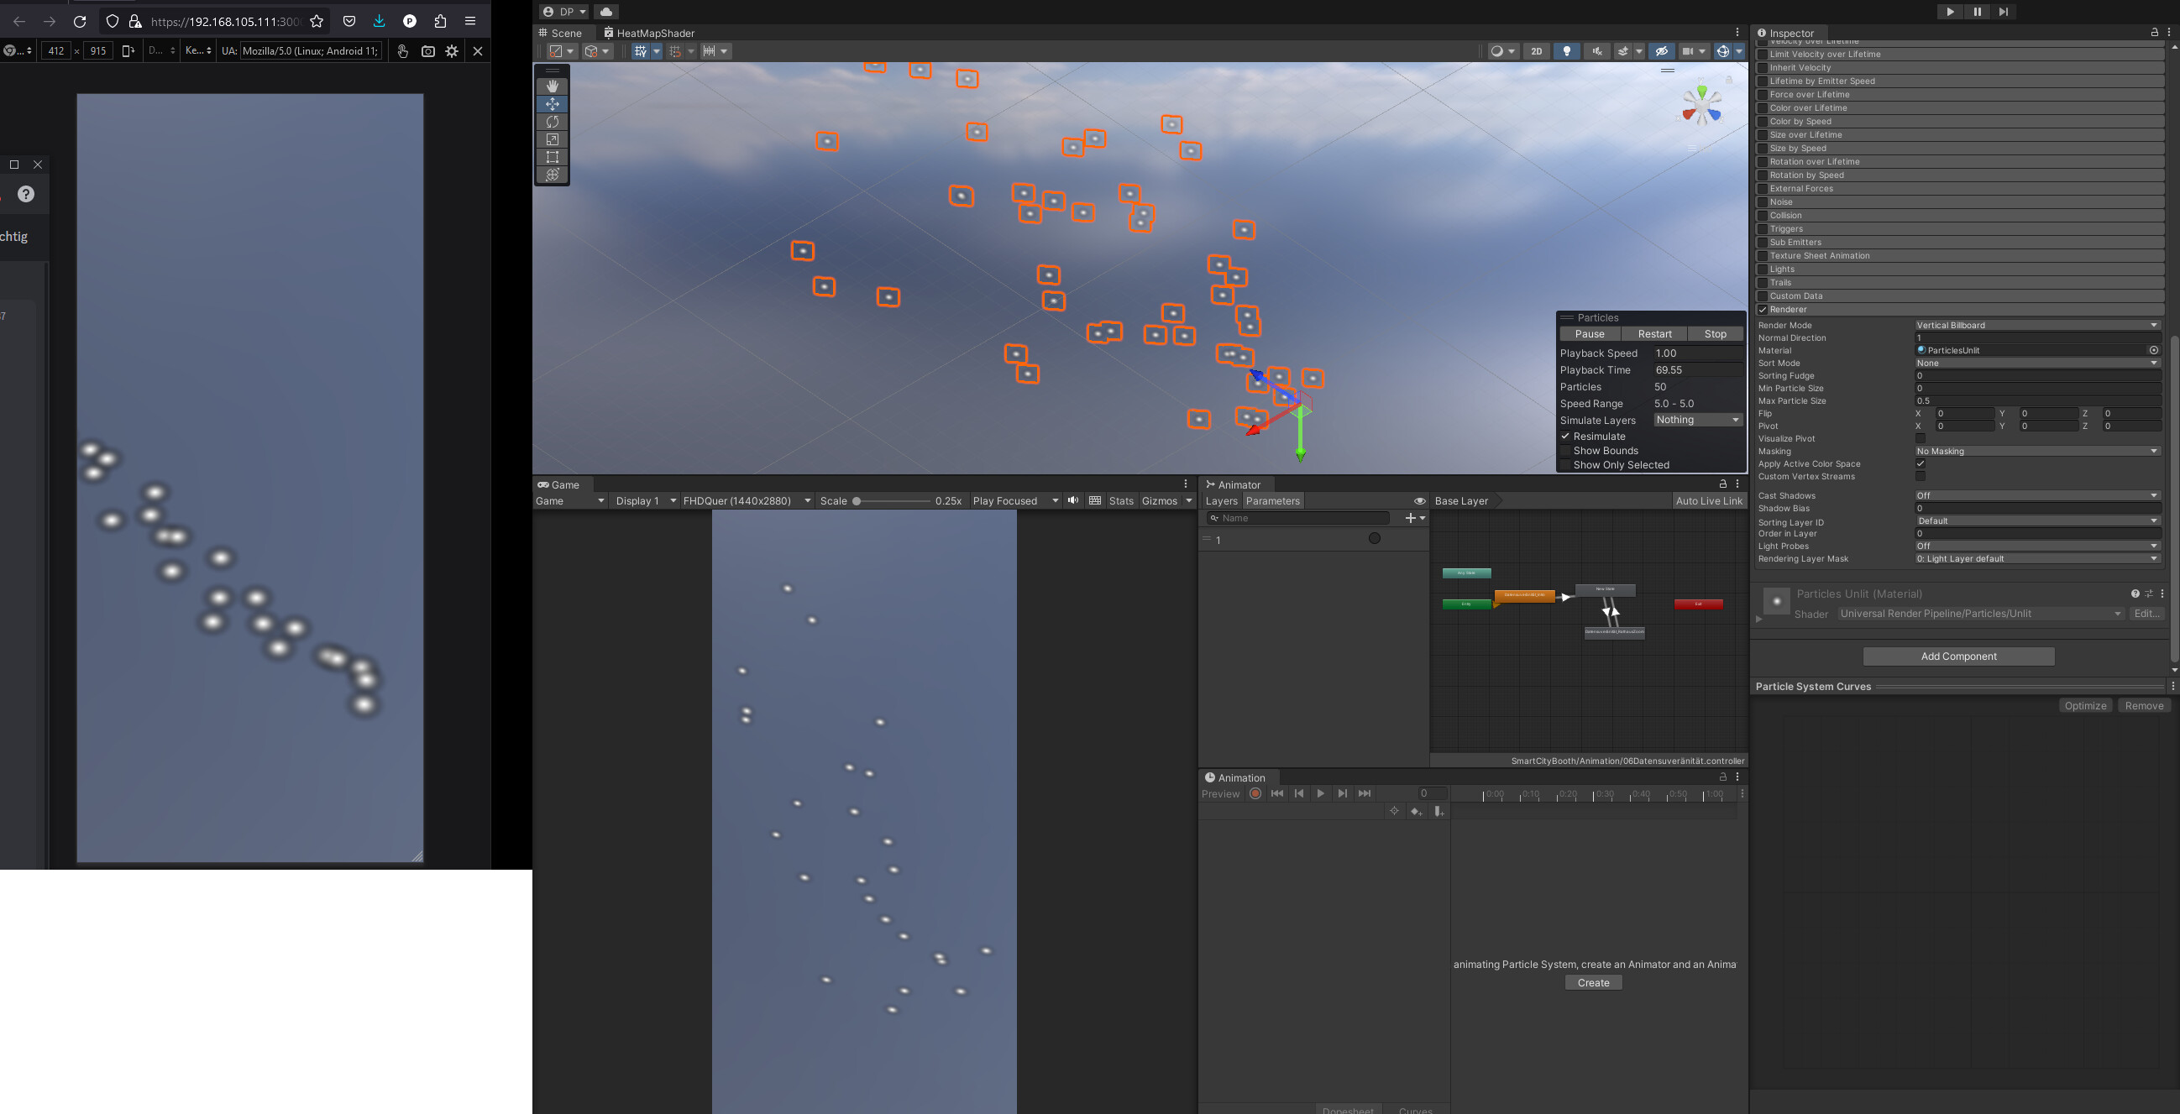The height and width of the screenshot is (1114, 2180).
Task: Switch to the HeatMapShader tab
Action: (649, 33)
